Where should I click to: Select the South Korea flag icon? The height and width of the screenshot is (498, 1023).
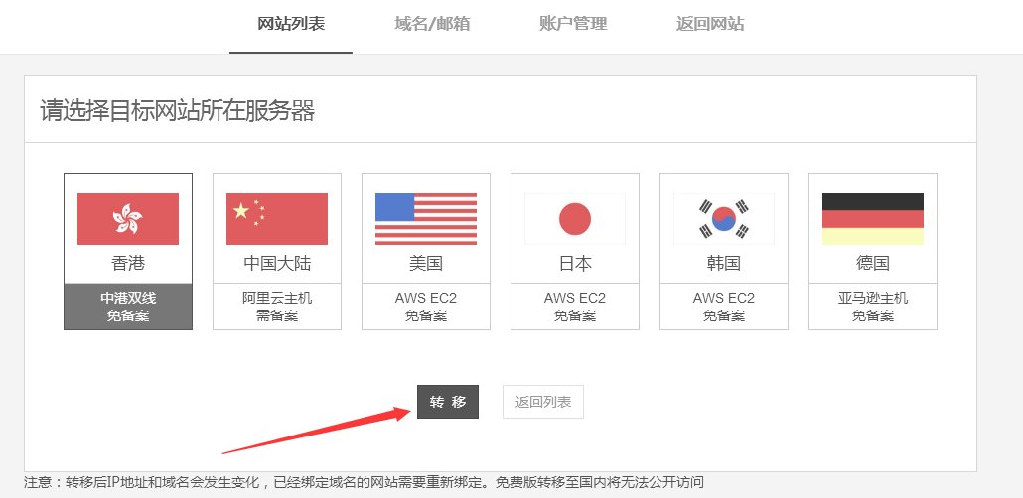click(723, 219)
